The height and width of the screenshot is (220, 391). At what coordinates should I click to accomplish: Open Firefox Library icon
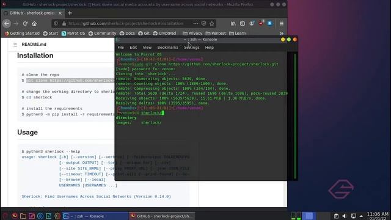tap(233, 23)
